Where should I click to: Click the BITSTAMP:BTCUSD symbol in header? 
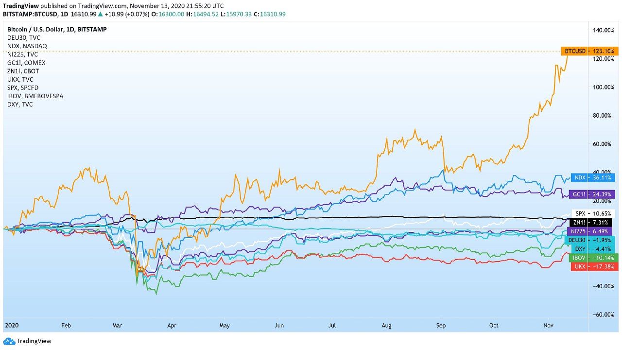pos(29,14)
